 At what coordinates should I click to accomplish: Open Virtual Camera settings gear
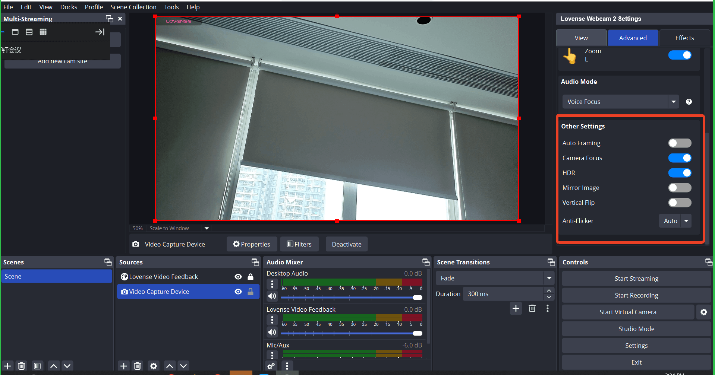[x=703, y=312]
